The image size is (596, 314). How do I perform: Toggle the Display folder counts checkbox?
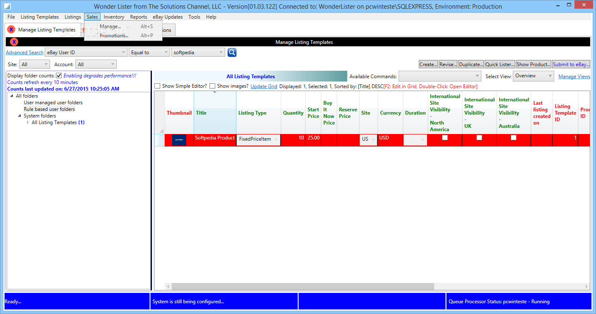59,76
